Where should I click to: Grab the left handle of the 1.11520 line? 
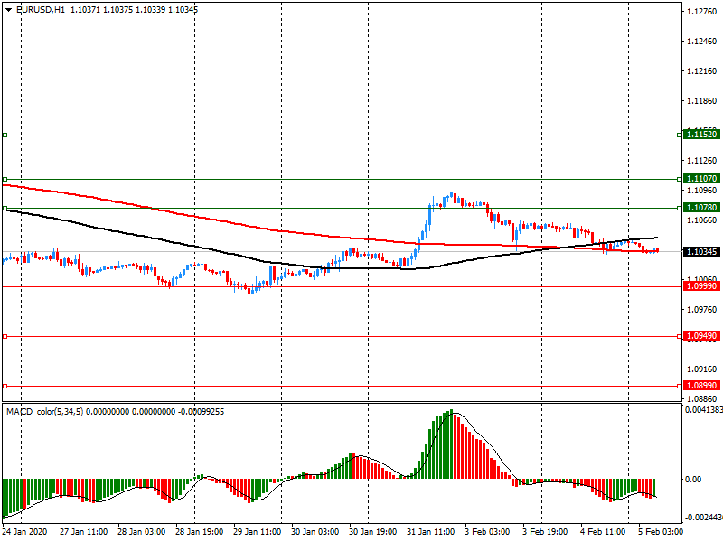(x=5, y=135)
